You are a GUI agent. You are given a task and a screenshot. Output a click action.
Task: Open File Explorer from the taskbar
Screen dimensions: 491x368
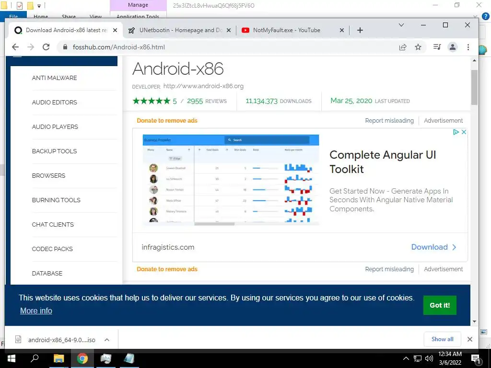click(58, 358)
